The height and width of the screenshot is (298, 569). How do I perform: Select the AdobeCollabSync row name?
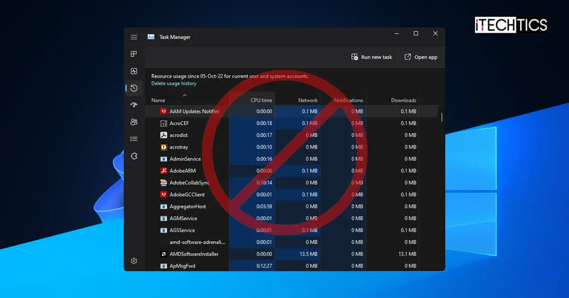[x=190, y=183]
